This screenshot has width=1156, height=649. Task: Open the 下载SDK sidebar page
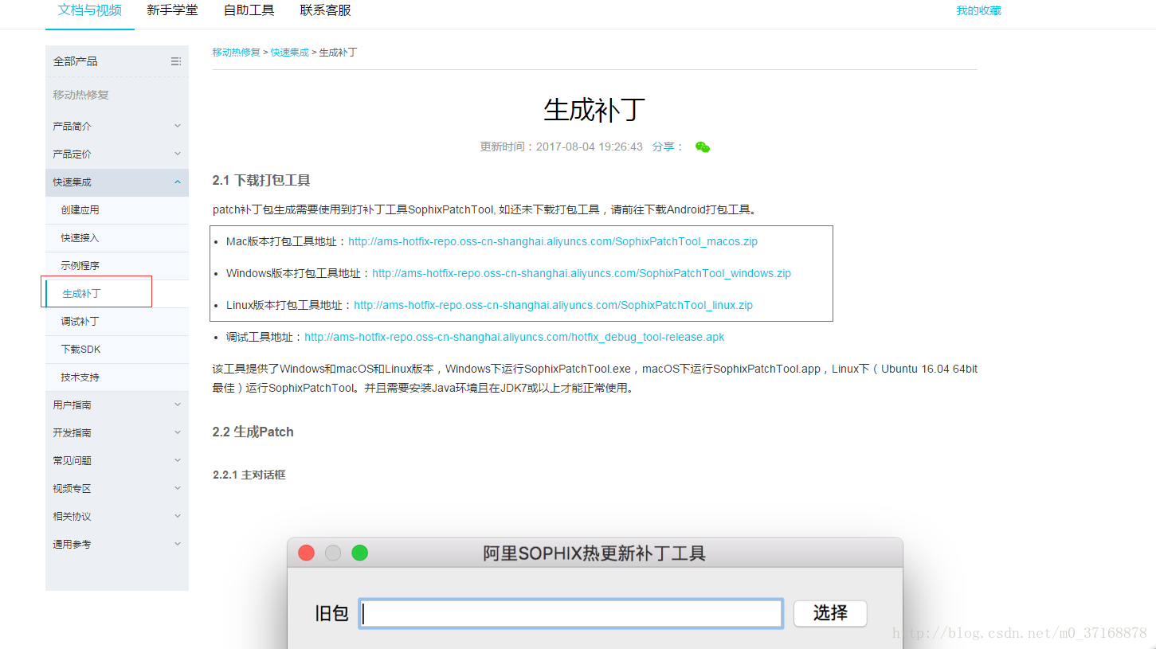(117, 350)
